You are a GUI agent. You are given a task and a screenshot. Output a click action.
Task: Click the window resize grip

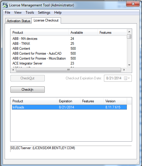coord(137,163)
